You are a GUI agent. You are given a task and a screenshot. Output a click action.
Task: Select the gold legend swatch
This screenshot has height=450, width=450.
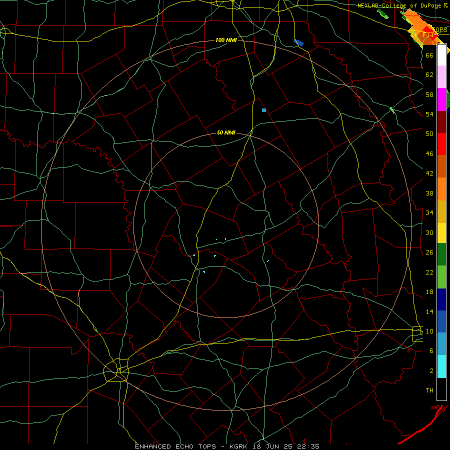coord(441,211)
